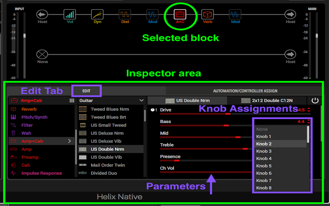Select the Vol block in the signal chain
This screenshot has width=330, height=206.
[x=70, y=15]
